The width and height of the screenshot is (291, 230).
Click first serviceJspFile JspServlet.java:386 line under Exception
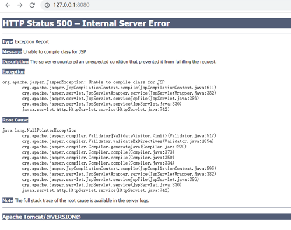click(110, 99)
